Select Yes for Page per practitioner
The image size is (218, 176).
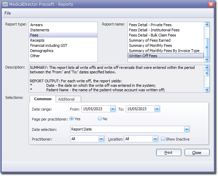tap(72, 118)
